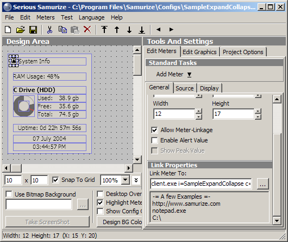Open the Help menu
288x242 pixels.
pos(117,17)
